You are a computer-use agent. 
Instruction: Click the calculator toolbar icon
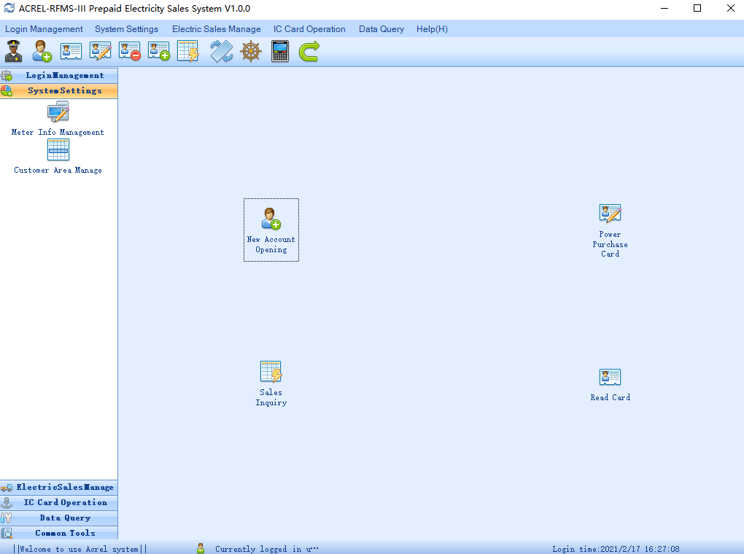280,52
